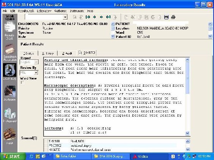Click the Work Space label in sidebar
This screenshot has height=160, width=214.
click(x=10, y=17)
